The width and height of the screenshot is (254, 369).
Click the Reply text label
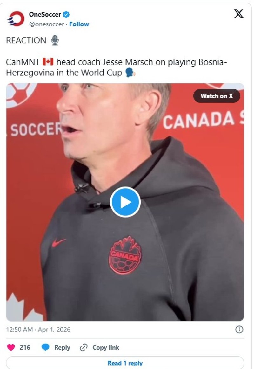[62, 347]
